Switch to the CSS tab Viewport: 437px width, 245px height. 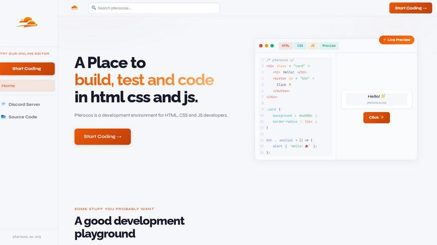300,46
